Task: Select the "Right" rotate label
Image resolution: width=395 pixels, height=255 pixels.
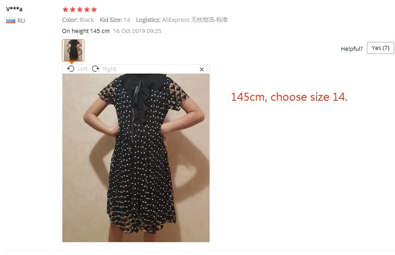Action: (x=109, y=69)
